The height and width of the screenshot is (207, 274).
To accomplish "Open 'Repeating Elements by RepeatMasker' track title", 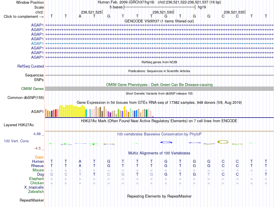I will point(159,196).
